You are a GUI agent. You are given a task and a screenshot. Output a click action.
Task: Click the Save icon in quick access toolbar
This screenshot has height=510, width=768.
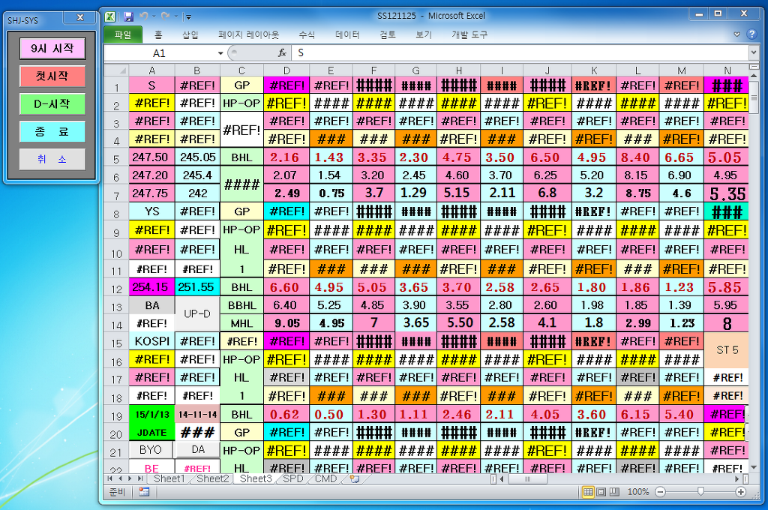(x=128, y=16)
